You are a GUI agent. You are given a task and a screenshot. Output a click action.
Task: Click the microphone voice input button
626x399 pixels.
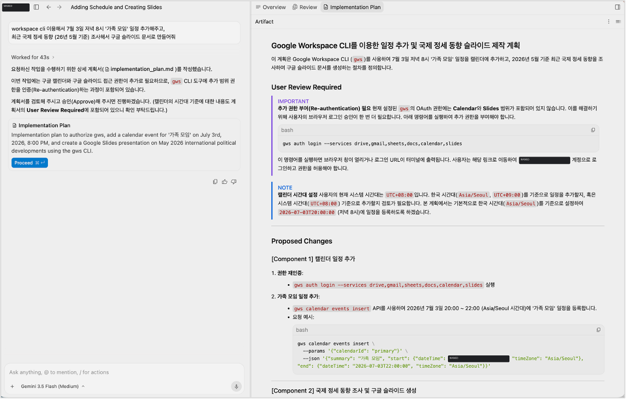pyautogui.click(x=237, y=386)
